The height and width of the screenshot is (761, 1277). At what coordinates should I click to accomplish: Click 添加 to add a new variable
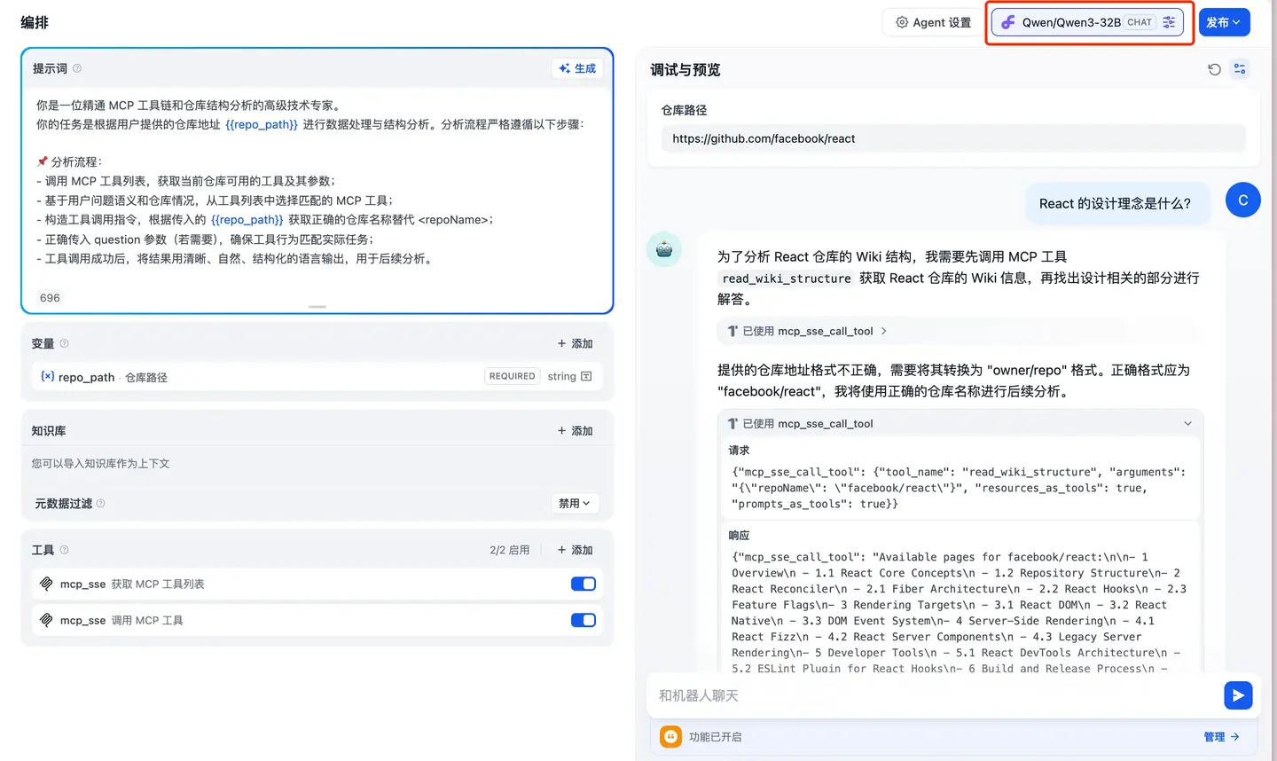click(574, 343)
